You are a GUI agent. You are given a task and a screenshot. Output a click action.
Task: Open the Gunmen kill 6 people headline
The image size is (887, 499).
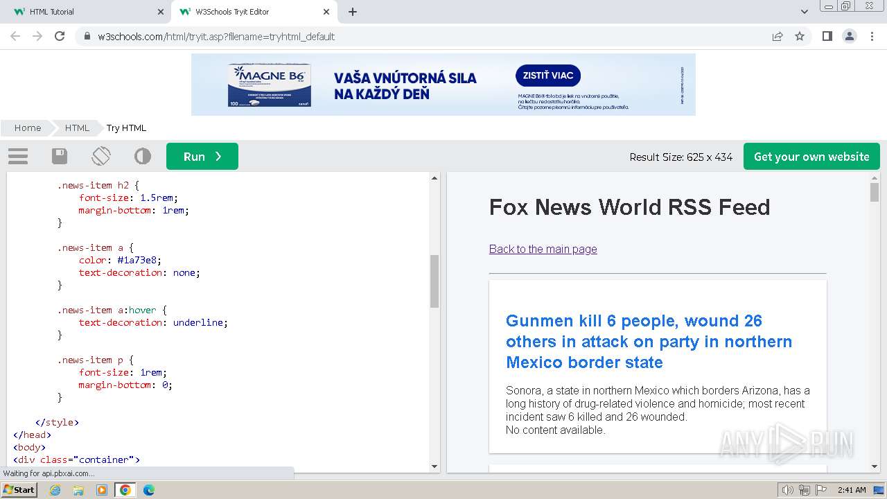(x=649, y=341)
